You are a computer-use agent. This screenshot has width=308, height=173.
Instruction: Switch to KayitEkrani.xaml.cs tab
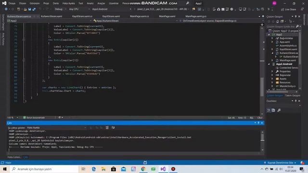tap(82, 16)
